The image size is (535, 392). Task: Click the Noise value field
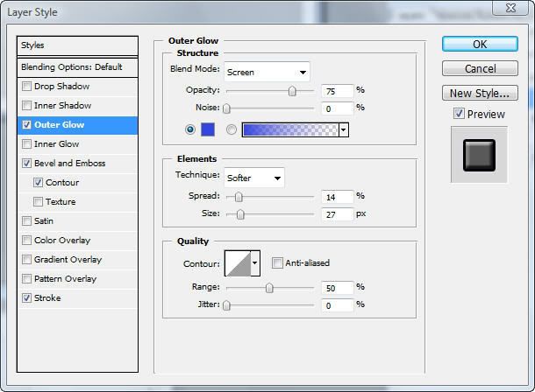(337, 108)
